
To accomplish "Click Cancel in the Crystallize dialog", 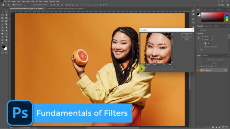I will [187, 39].
